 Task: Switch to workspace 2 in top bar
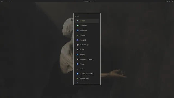[6, 1]
